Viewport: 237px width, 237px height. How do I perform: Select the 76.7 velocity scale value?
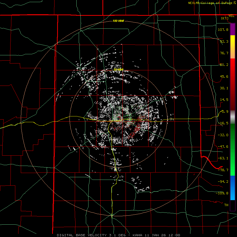click(x=224, y=53)
